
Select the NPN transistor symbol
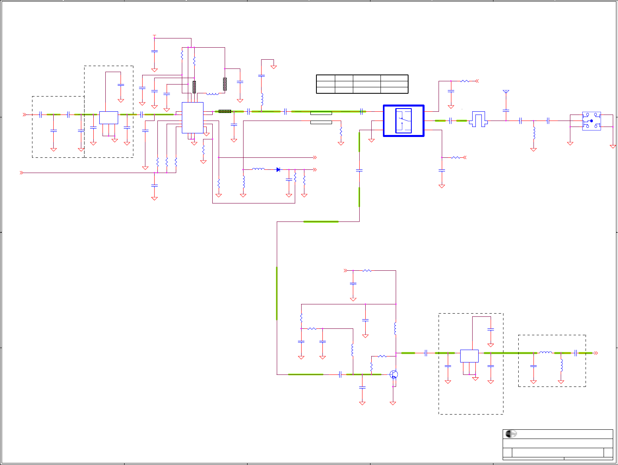coord(394,374)
